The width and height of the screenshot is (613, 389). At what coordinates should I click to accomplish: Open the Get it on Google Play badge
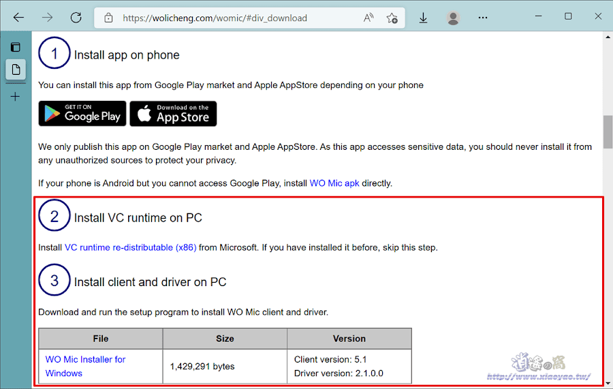click(x=82, y=113)
